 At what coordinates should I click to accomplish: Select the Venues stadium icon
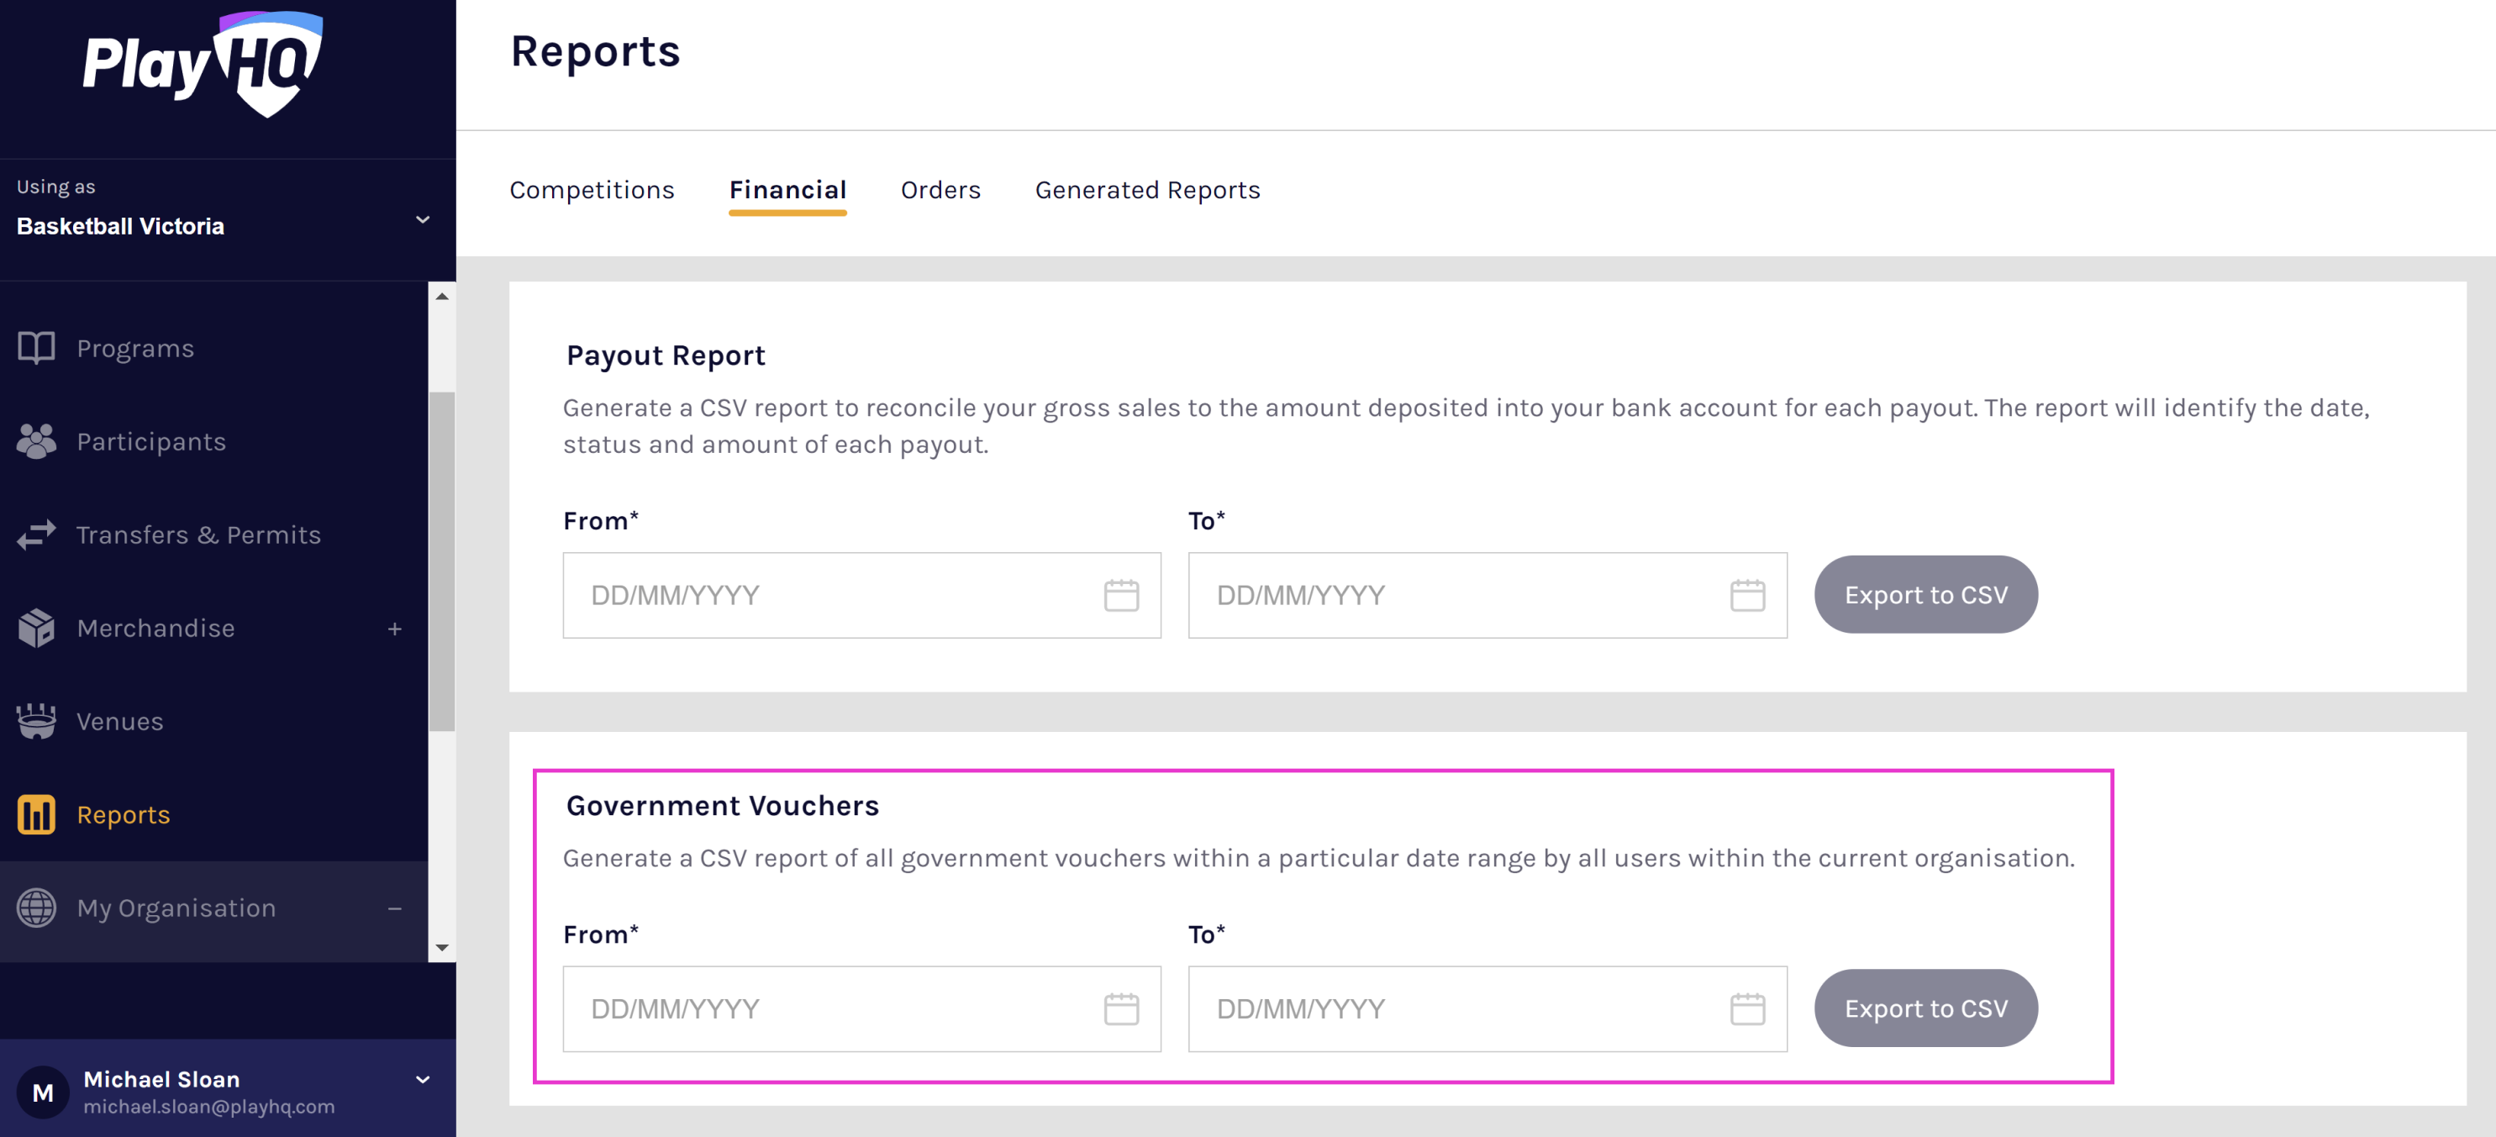tap(37, 720)
